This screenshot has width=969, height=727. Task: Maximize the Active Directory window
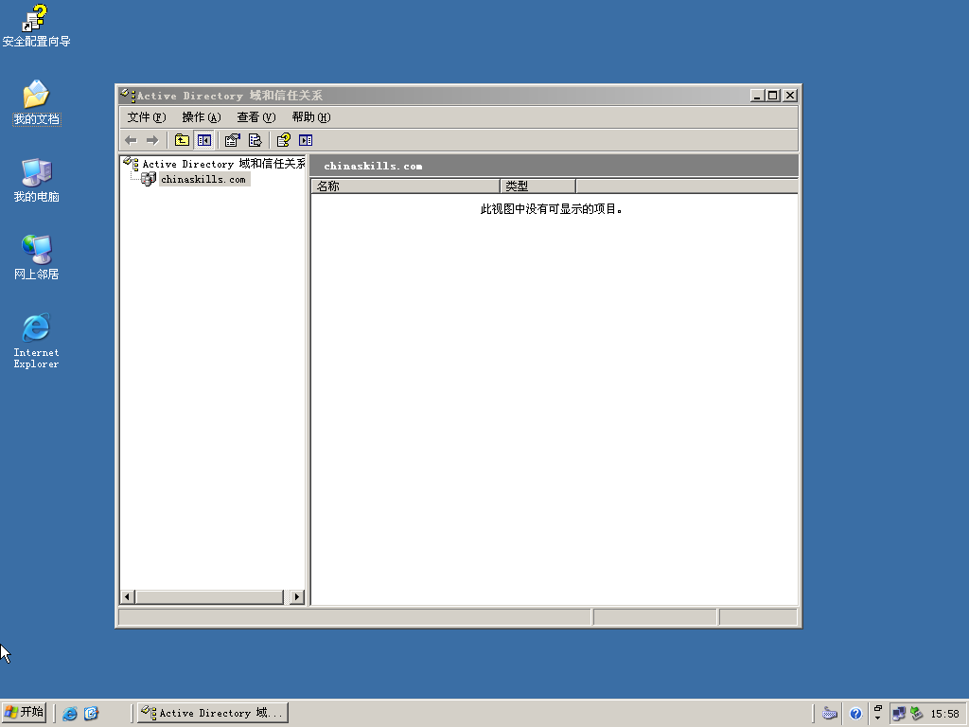coord(772,96)
